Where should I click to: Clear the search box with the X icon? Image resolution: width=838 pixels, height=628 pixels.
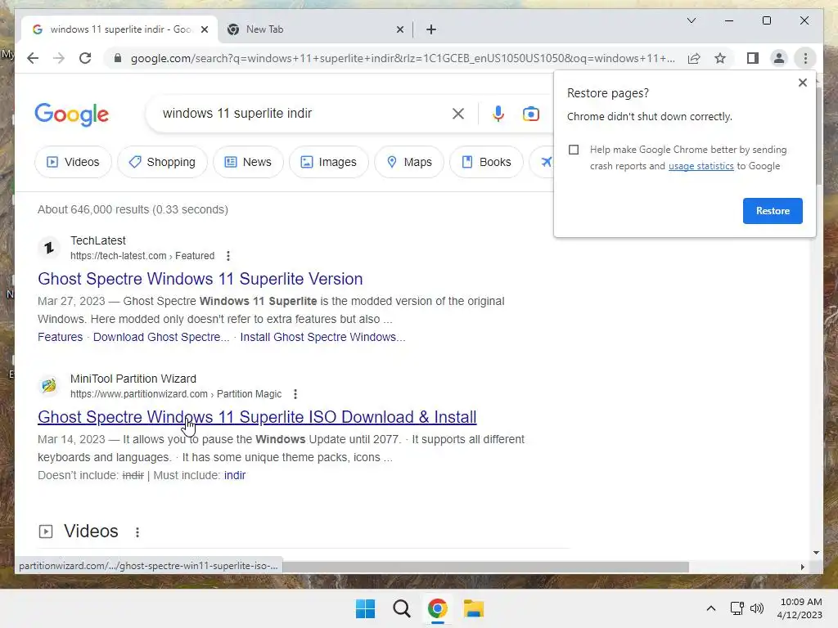coord(458,114)
